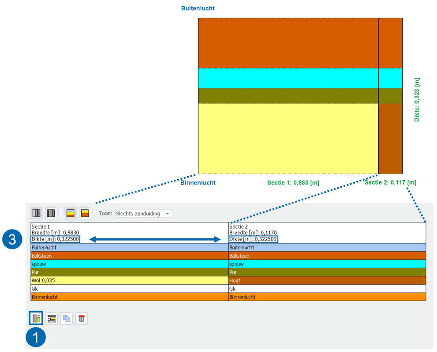Select the Sectie 2 column header

coord(327,232)
